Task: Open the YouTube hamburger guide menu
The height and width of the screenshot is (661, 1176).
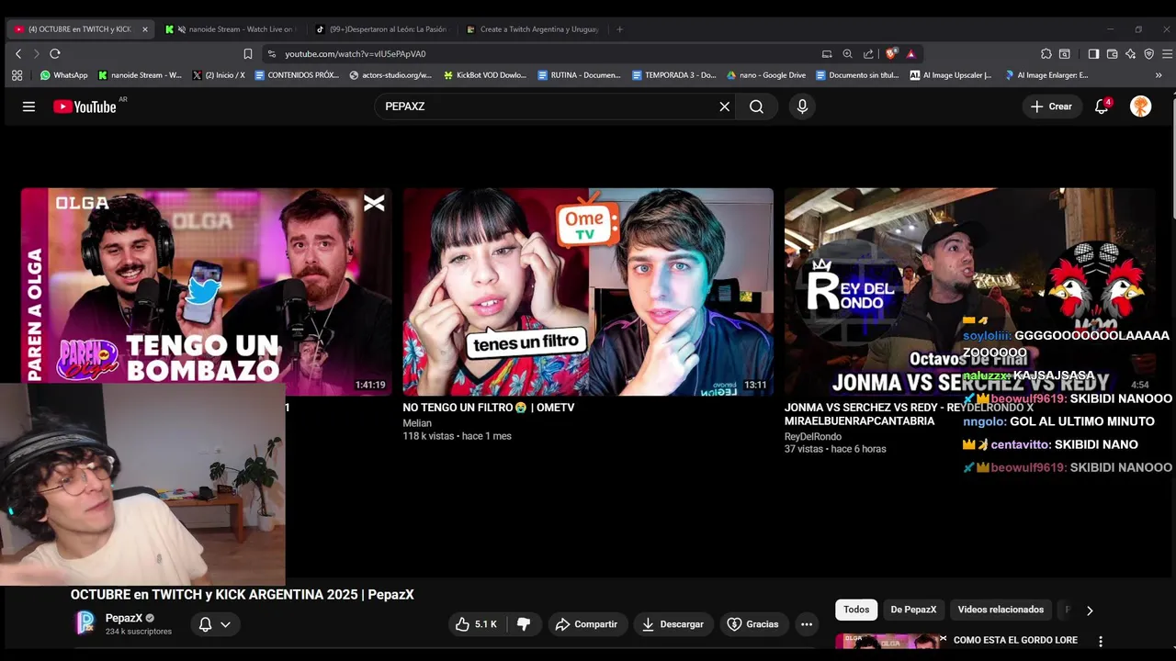Action: click(x=28, y=106)
